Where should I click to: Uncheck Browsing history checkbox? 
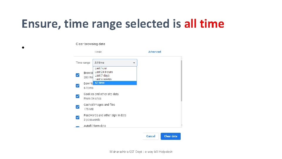(78, 75)
